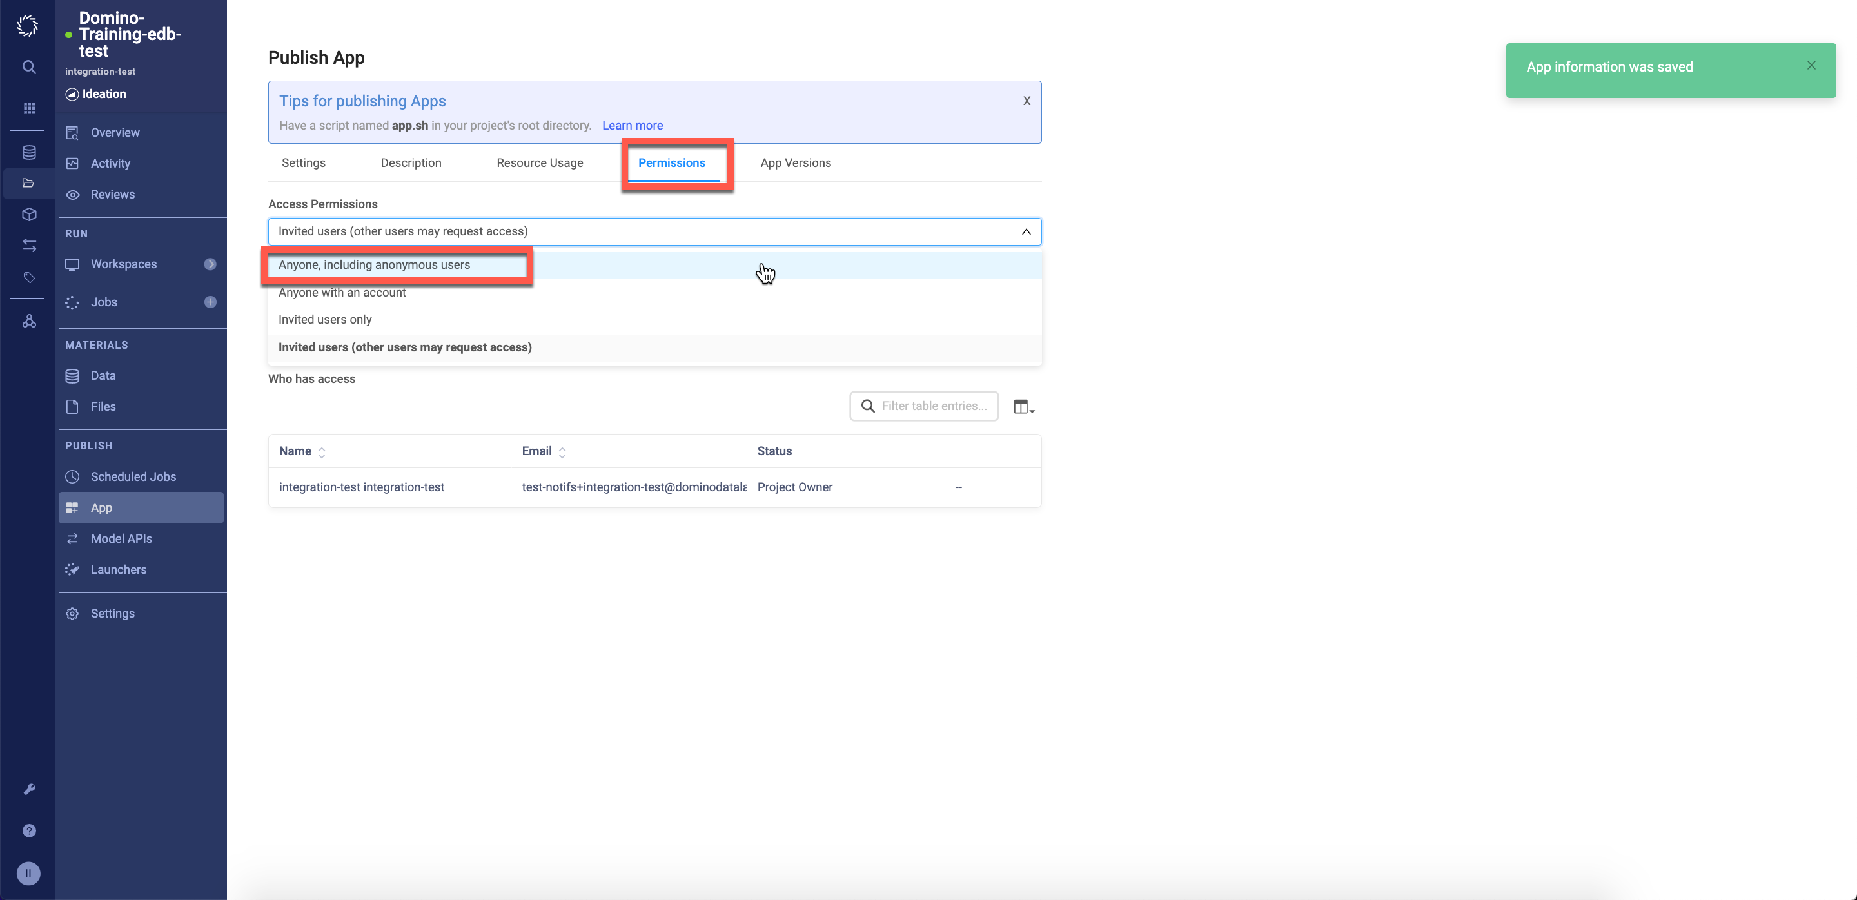Screen dimensions: 1857x900
Task: Open the apps grid icon in left rail
Action: click(x=29, y=108)
